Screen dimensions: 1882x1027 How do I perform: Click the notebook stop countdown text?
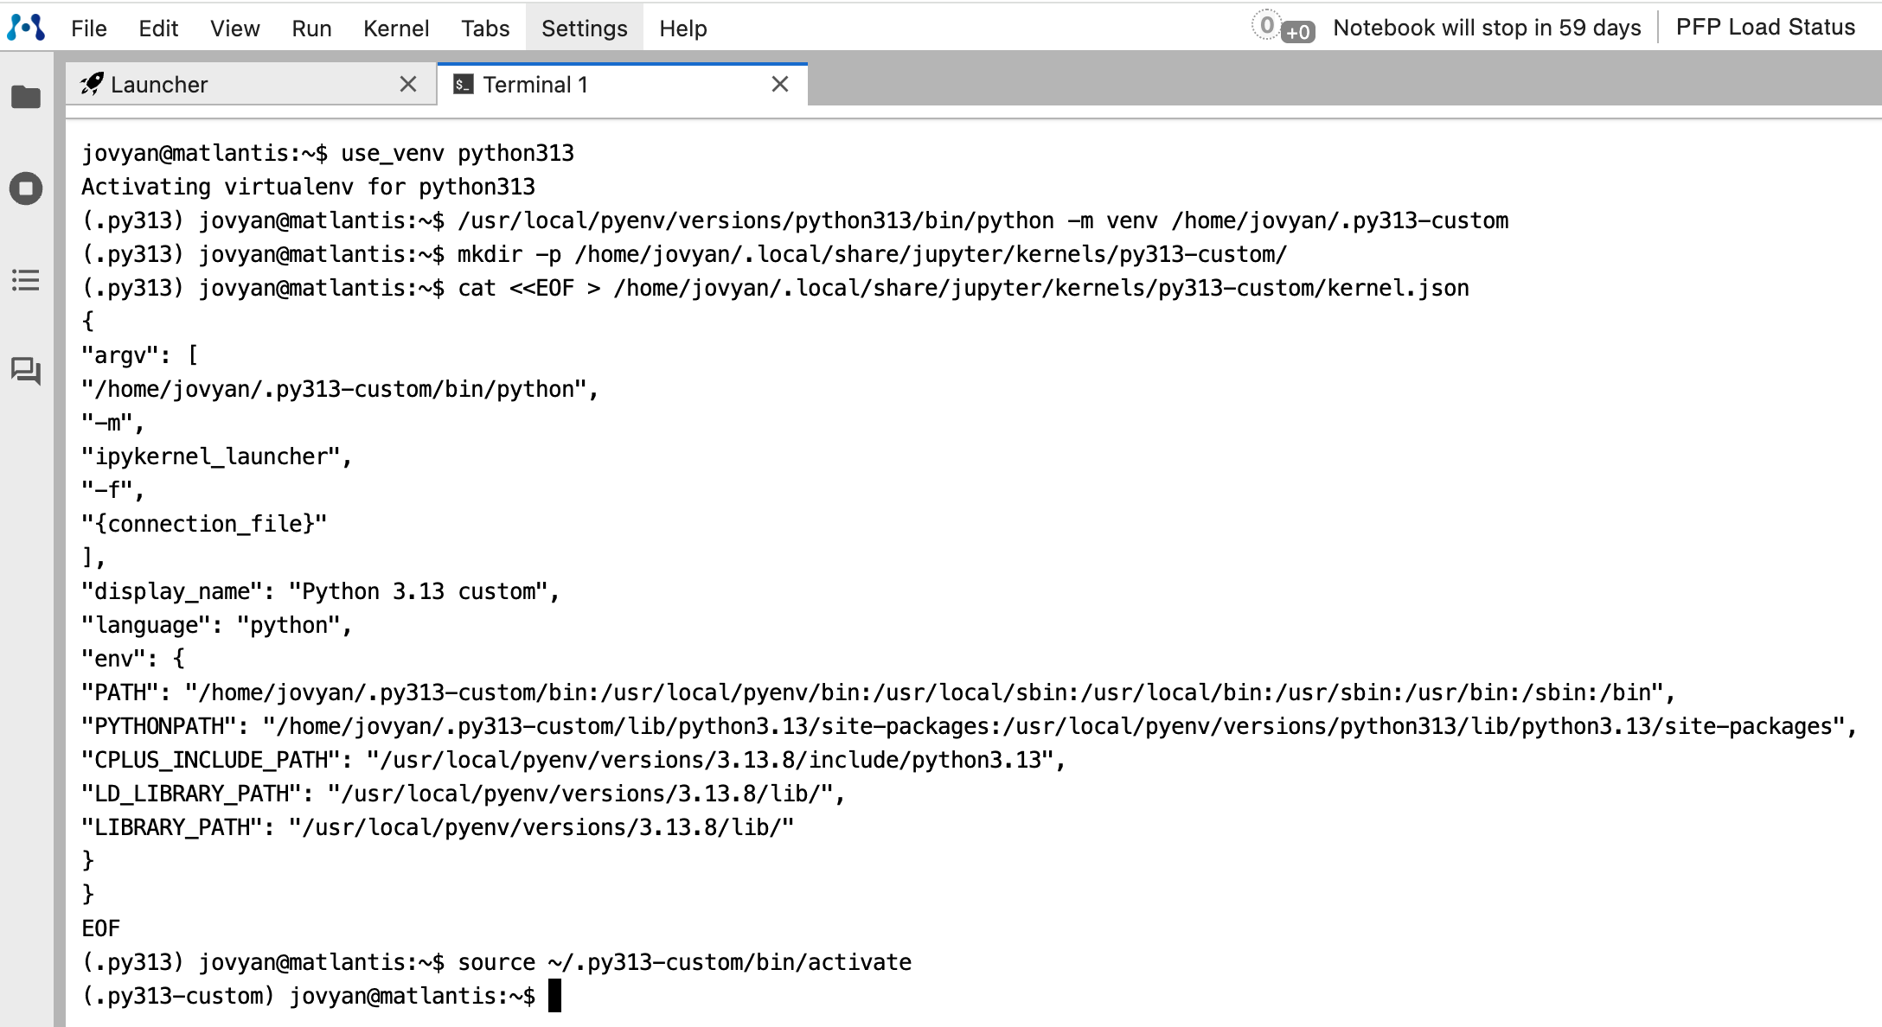click(x=1487, y=28)
